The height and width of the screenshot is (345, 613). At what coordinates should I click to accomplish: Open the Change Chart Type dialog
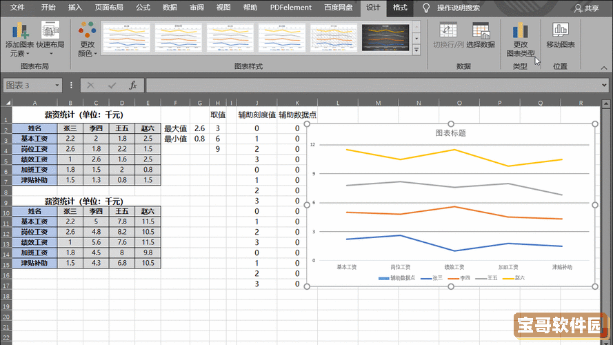tap(521, 39)
